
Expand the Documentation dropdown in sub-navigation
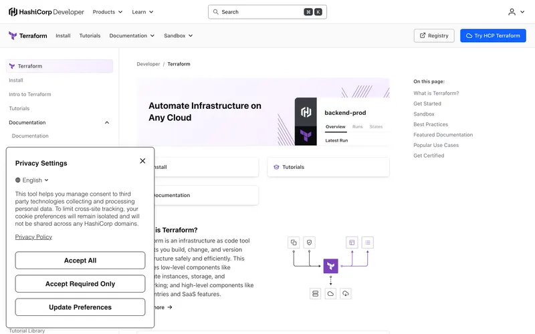click(x=132, y=35)
